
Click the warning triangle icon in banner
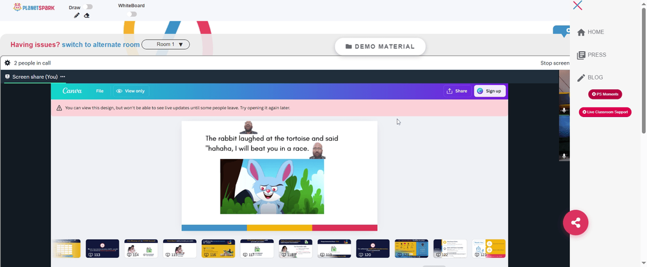click(60, 108)
